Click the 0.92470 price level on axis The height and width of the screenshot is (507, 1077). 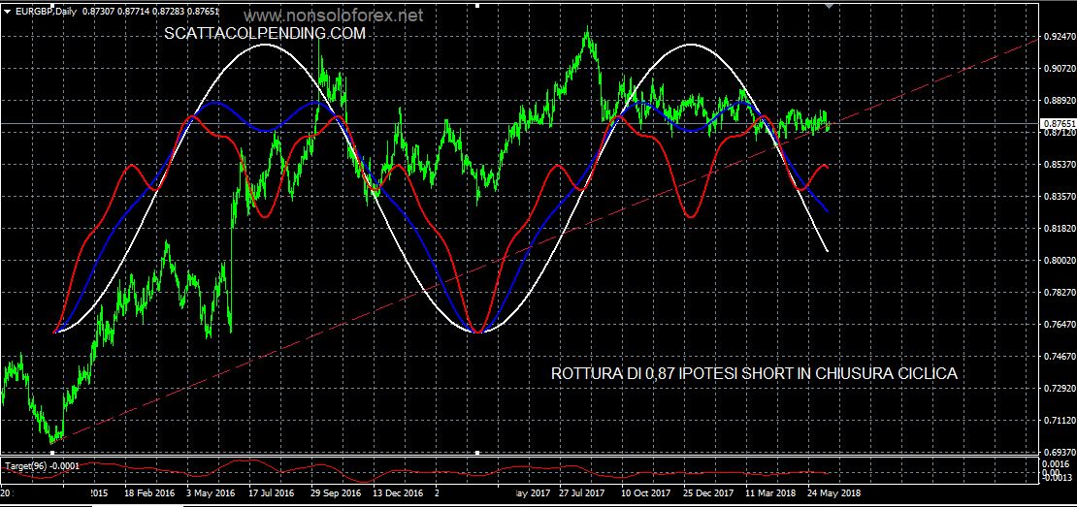[x=1058, y=37]
